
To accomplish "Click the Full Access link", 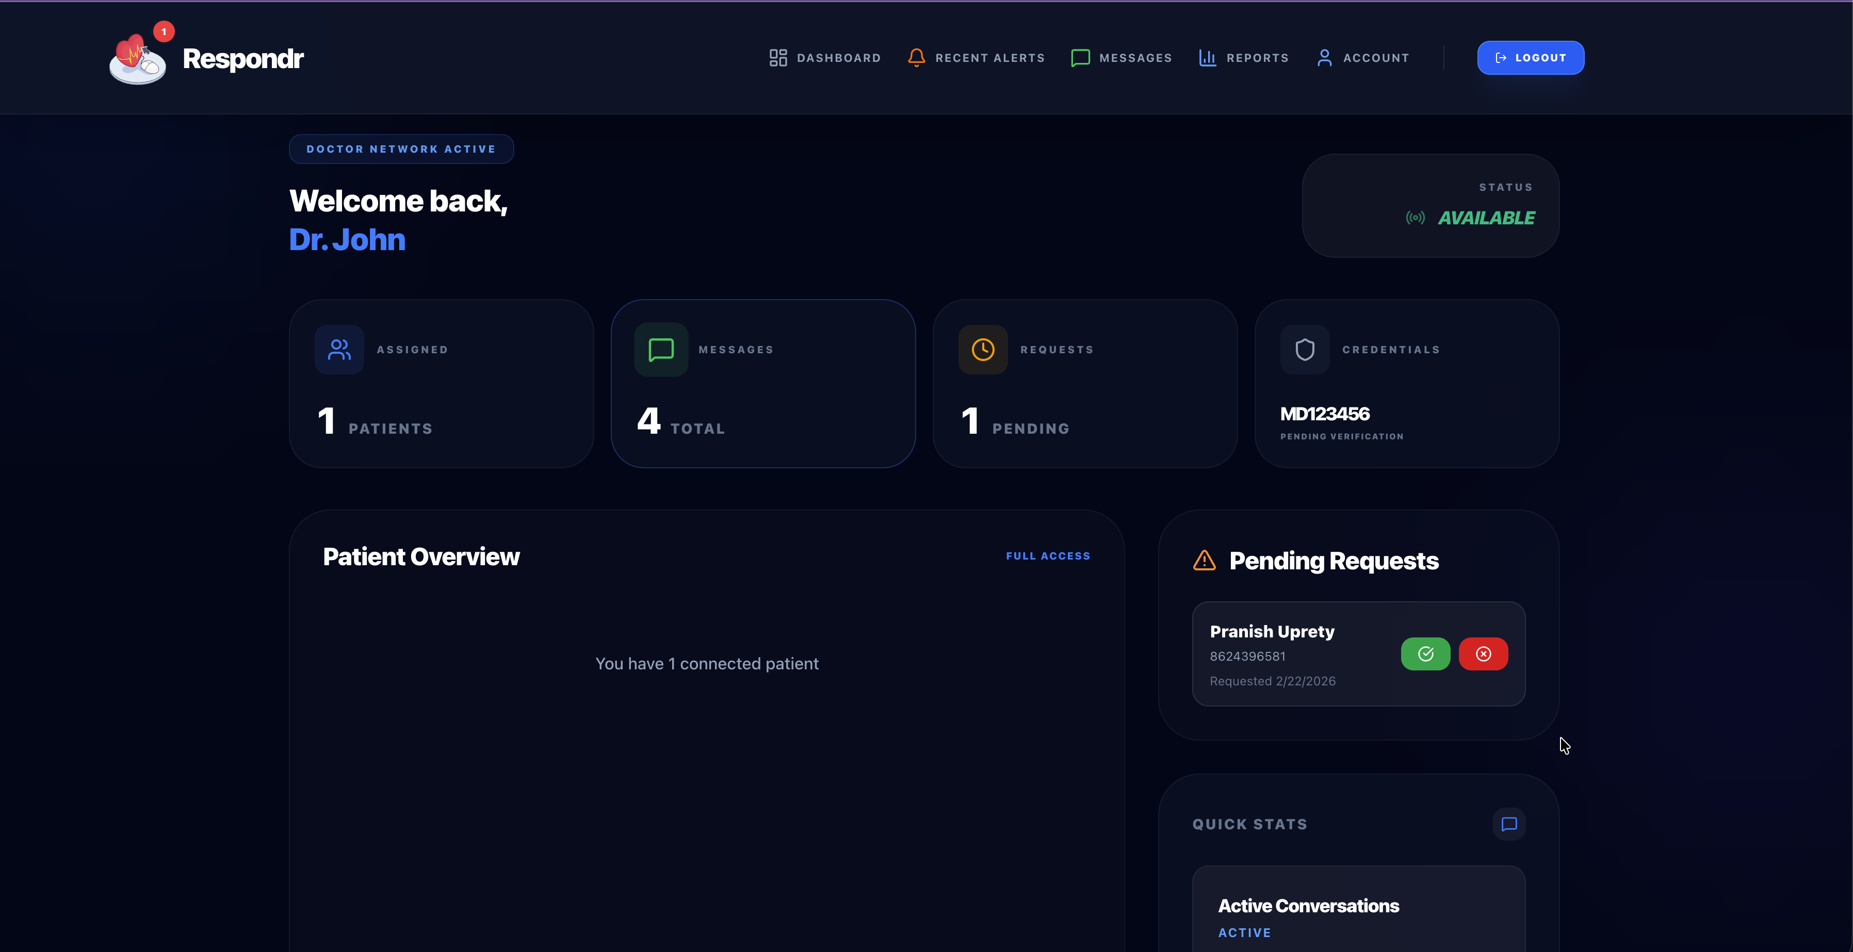I will pyautogui.click(x=1047, y=556).
